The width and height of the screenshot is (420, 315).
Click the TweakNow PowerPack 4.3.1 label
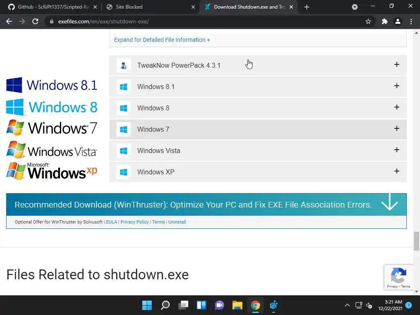click(x=179, y=65)
